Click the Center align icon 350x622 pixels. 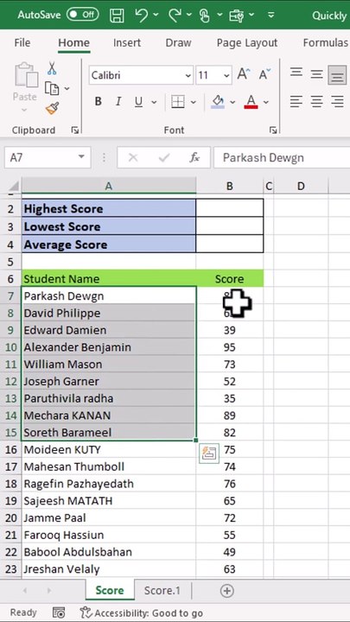[x=316, y=102]
